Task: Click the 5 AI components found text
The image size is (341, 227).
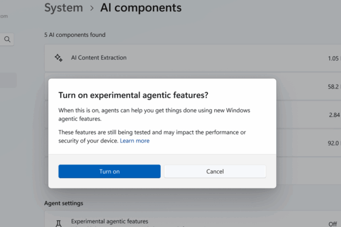Action: point(74,35)
